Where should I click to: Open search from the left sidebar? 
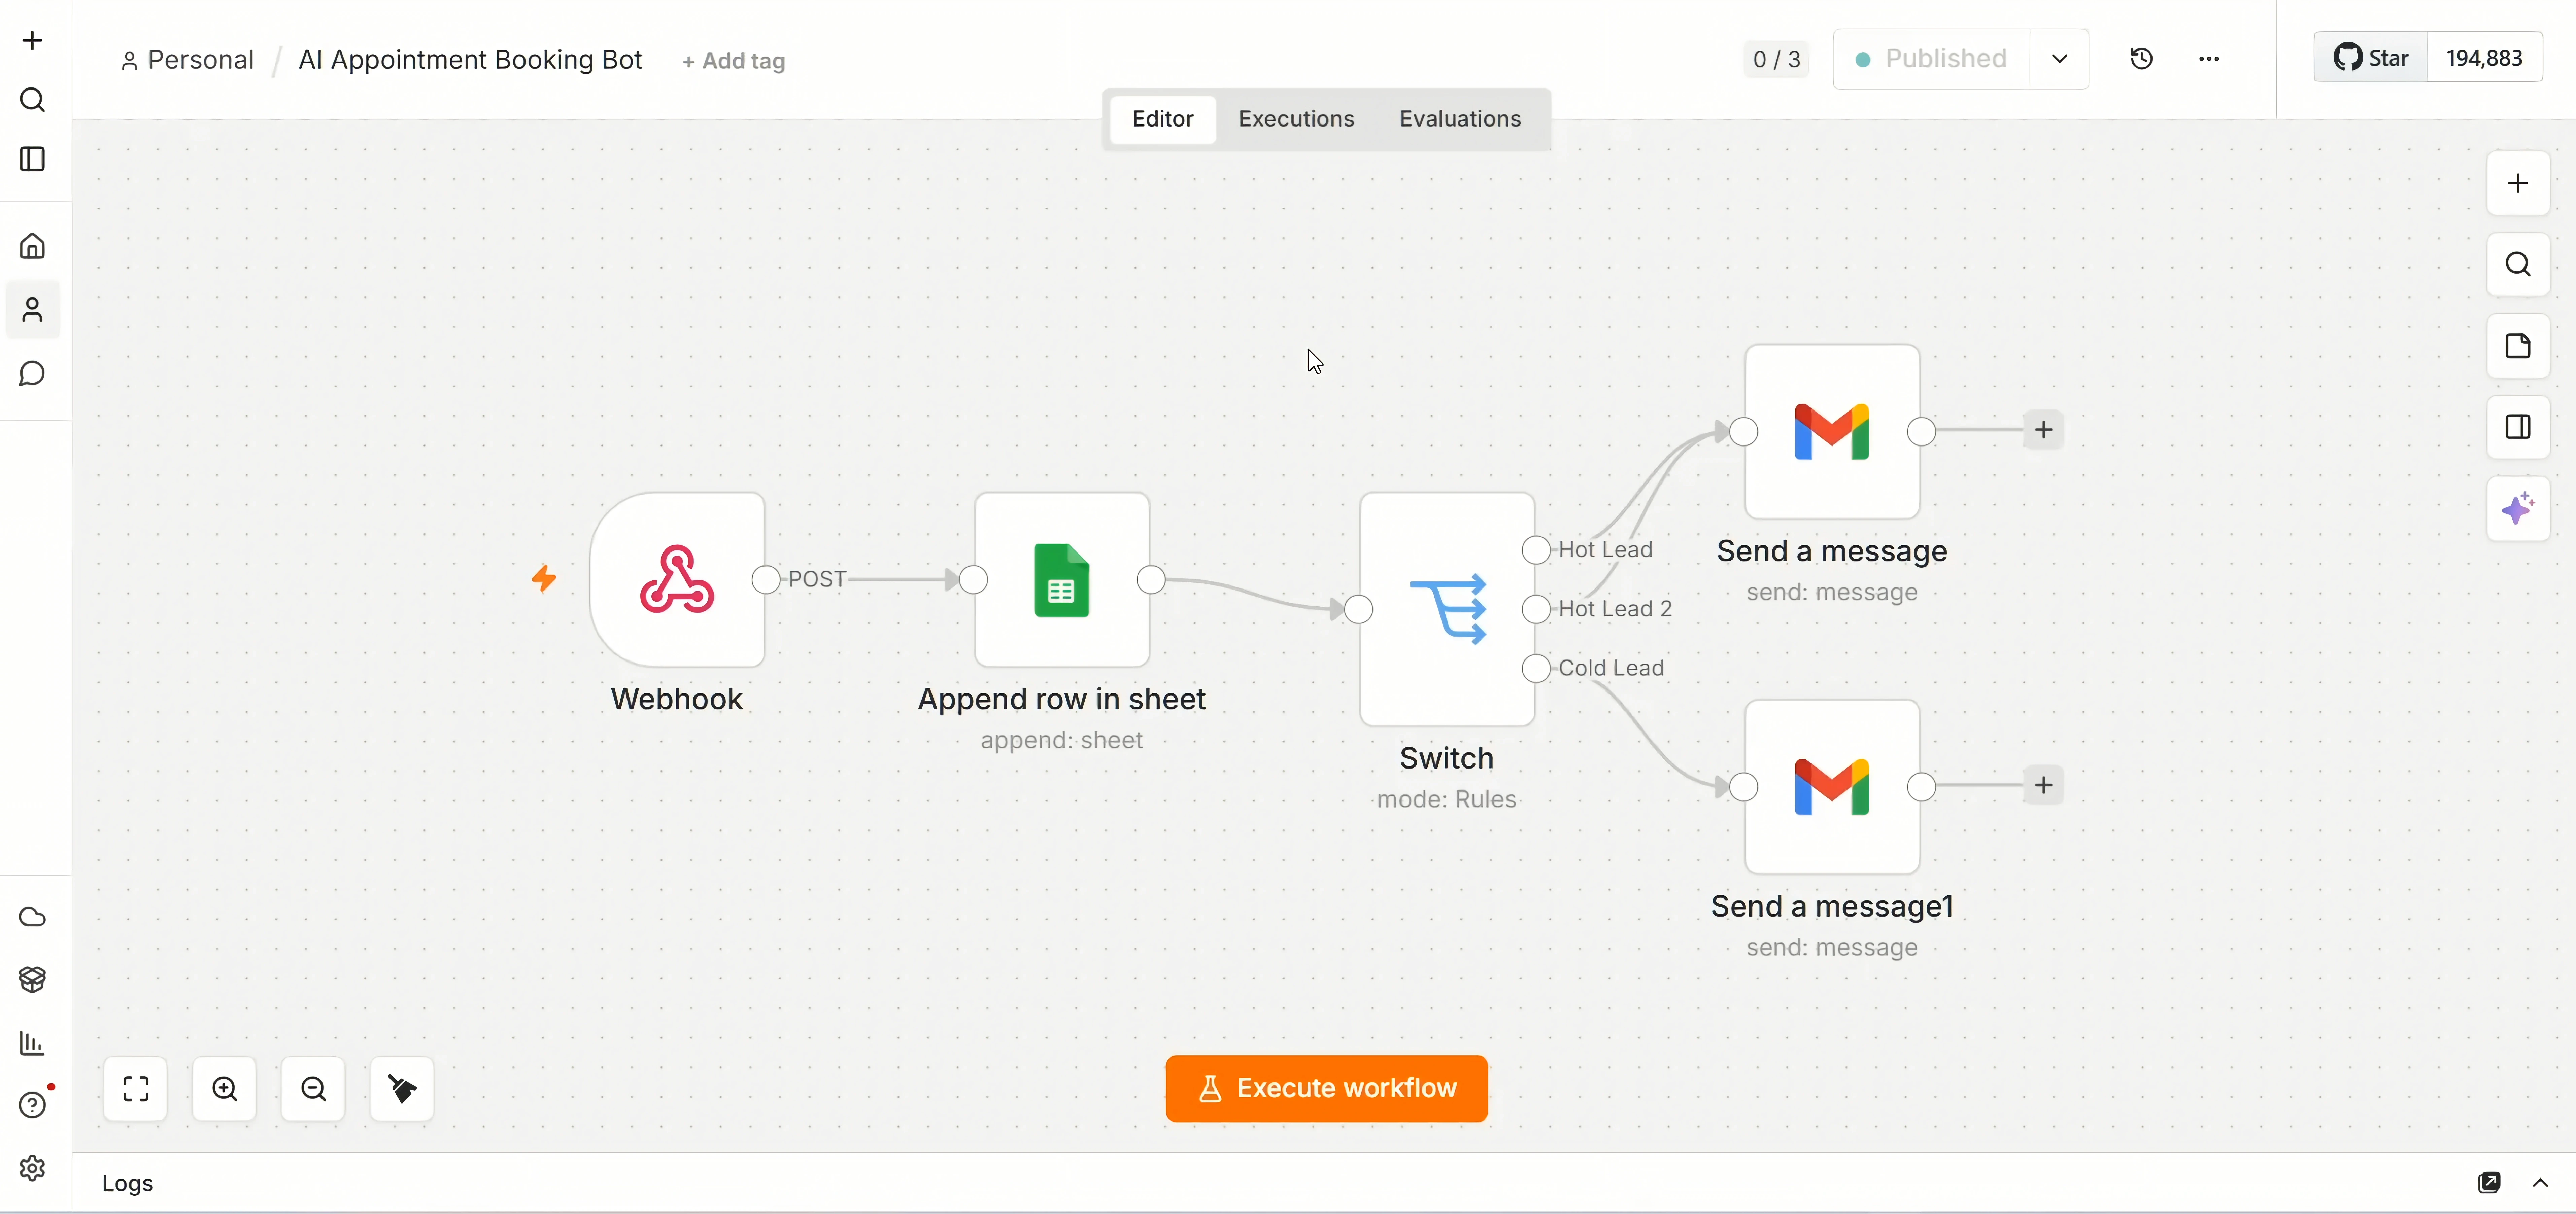pyautogui.click(x=32, y=100)
